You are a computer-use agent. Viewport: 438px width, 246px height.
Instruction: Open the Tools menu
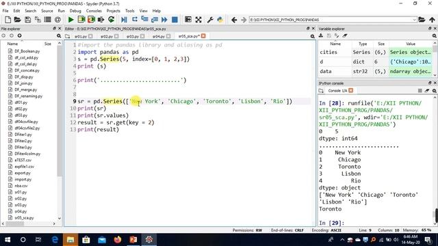pos(129,11)
